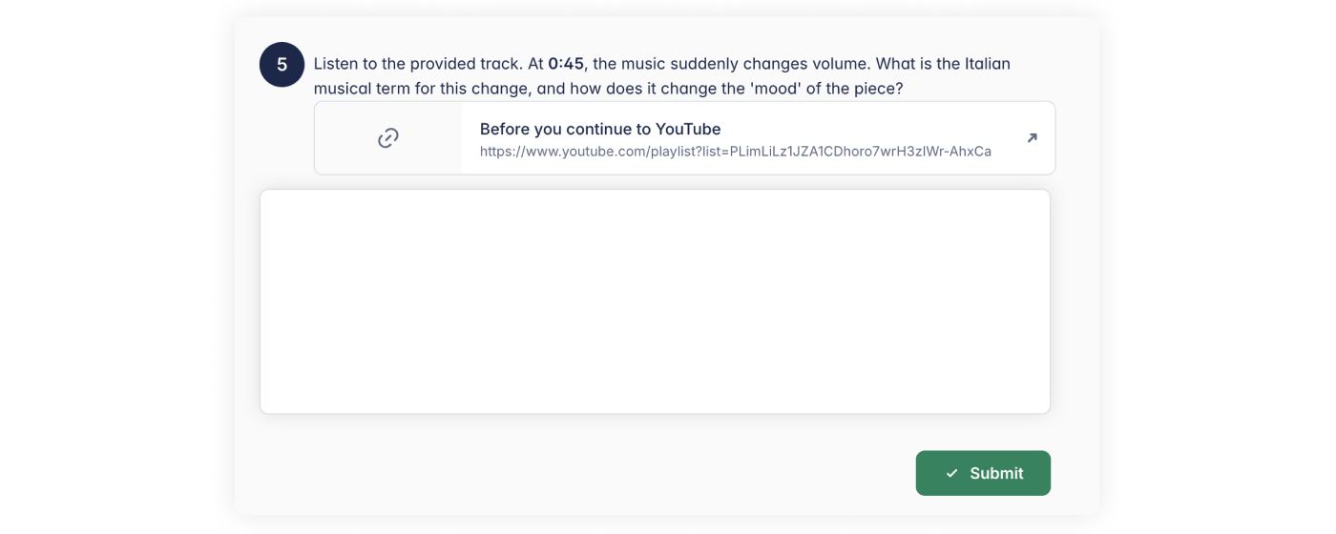1336x534 pixels.
Task: Click the bold 0:45 timestamp
Action: pos(566,64)
